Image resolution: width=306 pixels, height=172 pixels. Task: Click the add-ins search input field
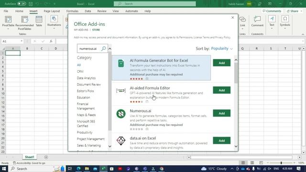(89, 49)
